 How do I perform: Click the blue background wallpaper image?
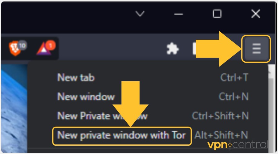click(14, 108)
